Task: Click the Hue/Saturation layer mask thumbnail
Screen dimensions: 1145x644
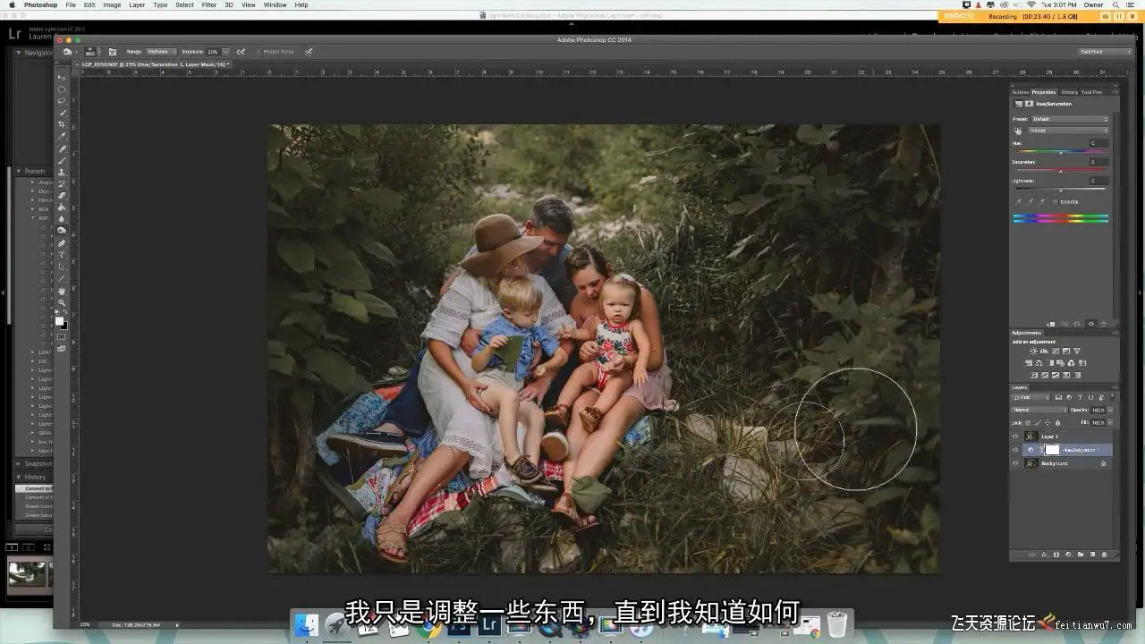Action: pyautogui.click(x=1052, y=450)
